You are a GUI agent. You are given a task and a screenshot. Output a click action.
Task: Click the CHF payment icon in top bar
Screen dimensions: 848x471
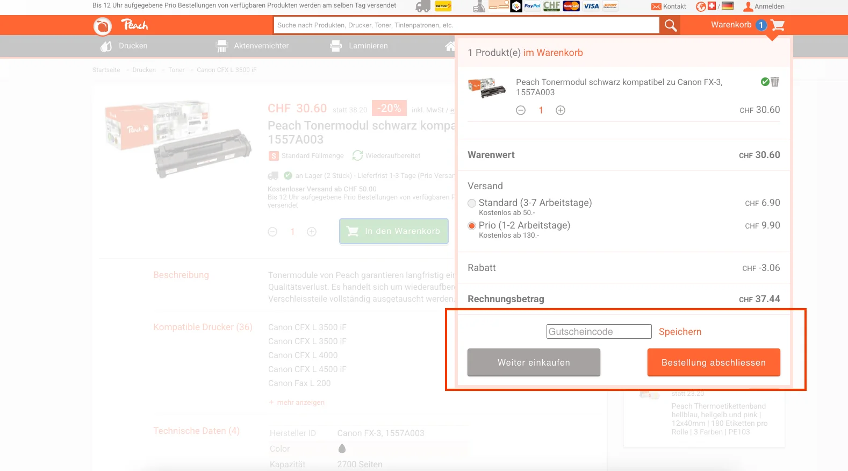(551, 6)
